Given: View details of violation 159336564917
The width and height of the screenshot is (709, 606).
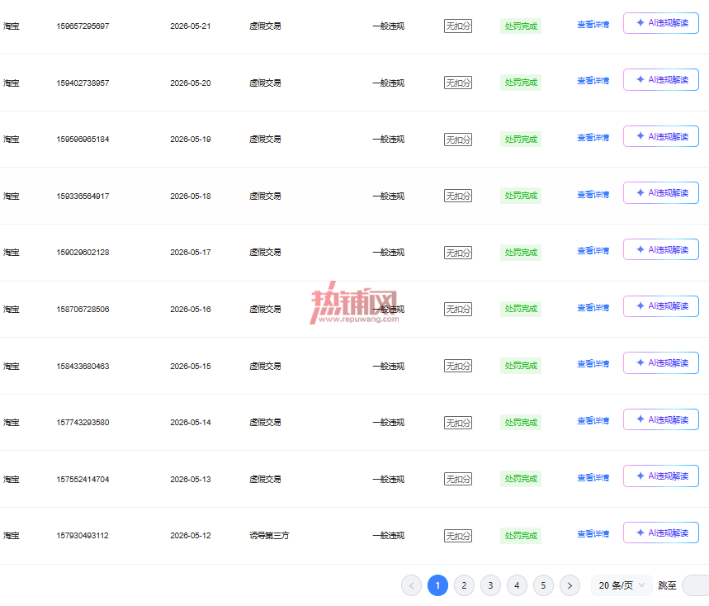Looking at the screenshot, I should pos(593,195).
